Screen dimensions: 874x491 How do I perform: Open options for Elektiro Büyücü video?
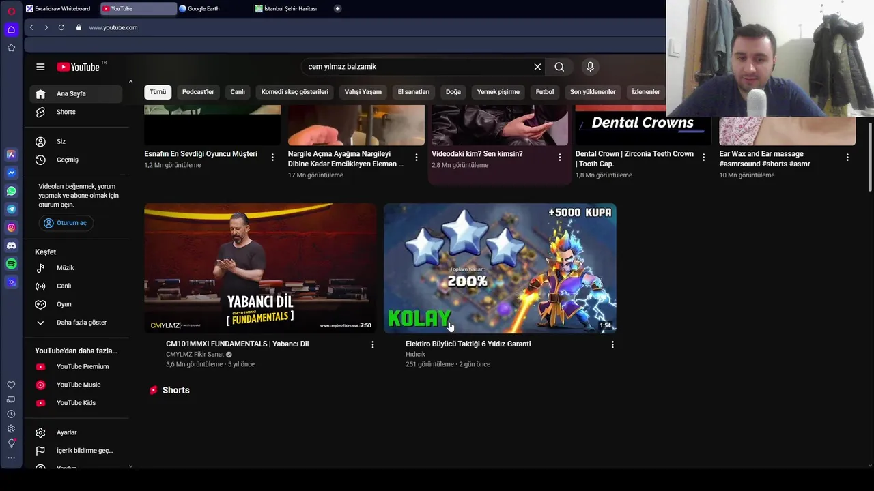(x=612, y=345)
